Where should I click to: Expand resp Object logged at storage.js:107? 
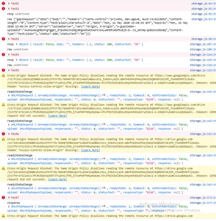point(17,44)
